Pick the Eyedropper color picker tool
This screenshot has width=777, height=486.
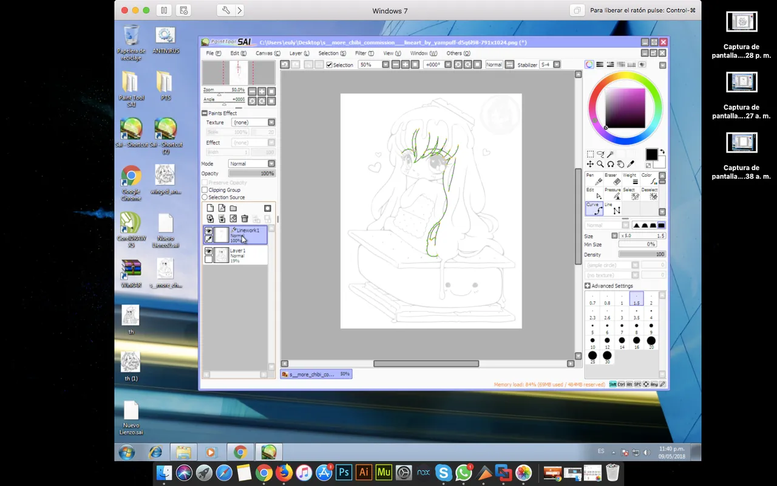tap(631, 164)
